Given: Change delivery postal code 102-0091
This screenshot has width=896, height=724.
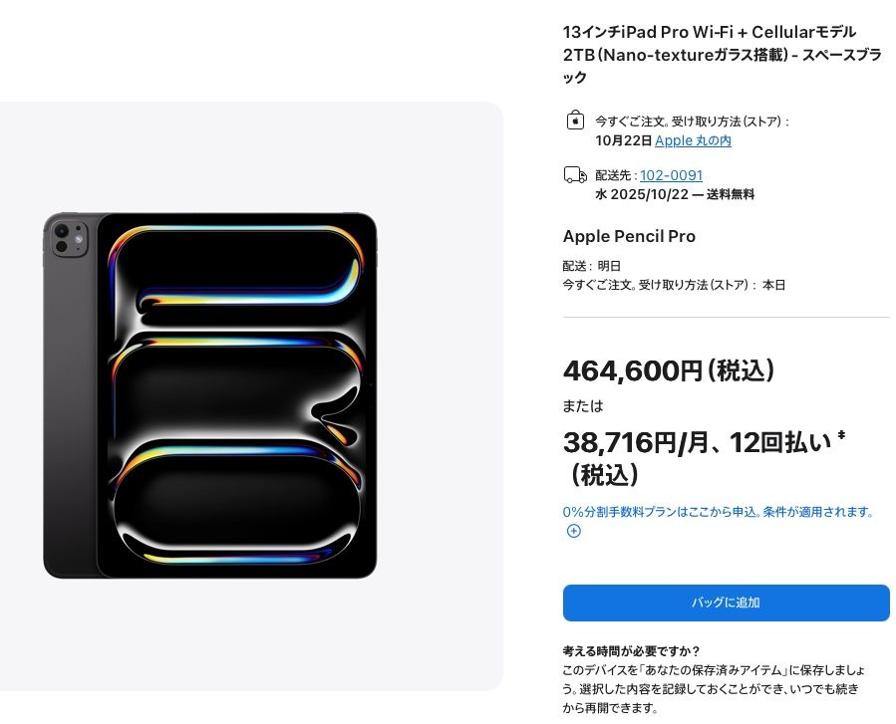Looking at the screenshot, I should click(671, 175).
